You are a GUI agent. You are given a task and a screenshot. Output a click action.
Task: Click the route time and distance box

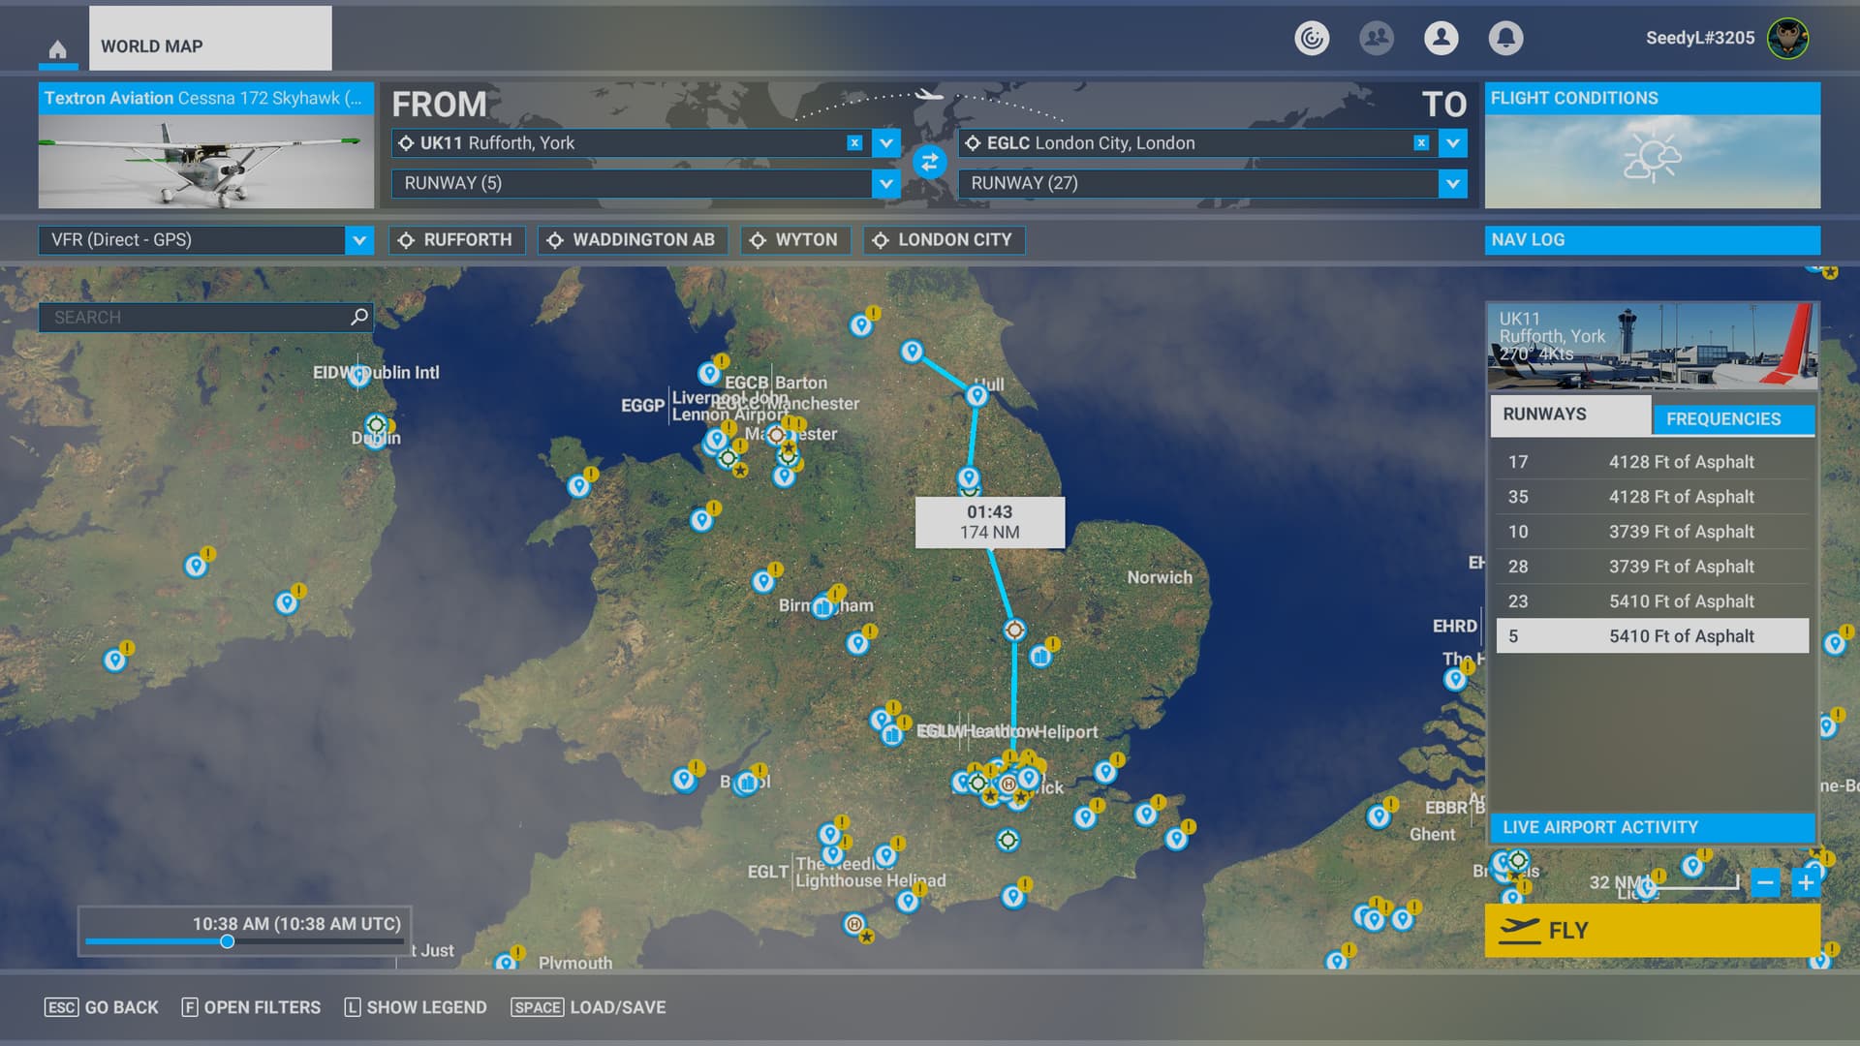tap(989, 522)
